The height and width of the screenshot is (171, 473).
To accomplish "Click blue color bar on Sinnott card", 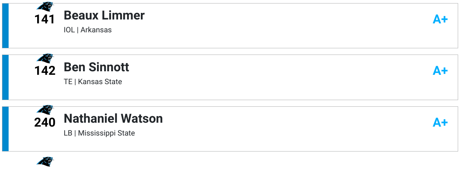I will [x=5, y=77].
